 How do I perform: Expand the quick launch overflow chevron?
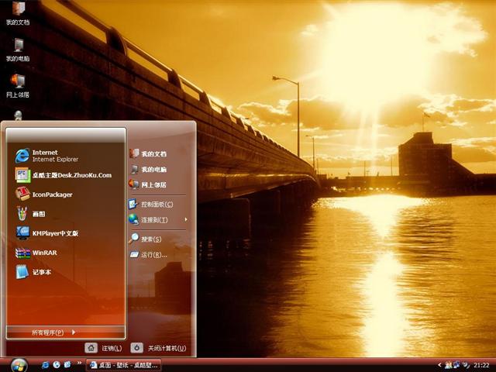79,363
